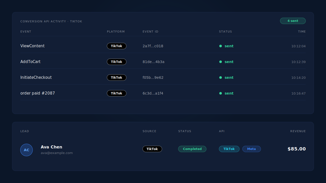
Task: Select event ID 2a7f…c018
Action: 153,46
